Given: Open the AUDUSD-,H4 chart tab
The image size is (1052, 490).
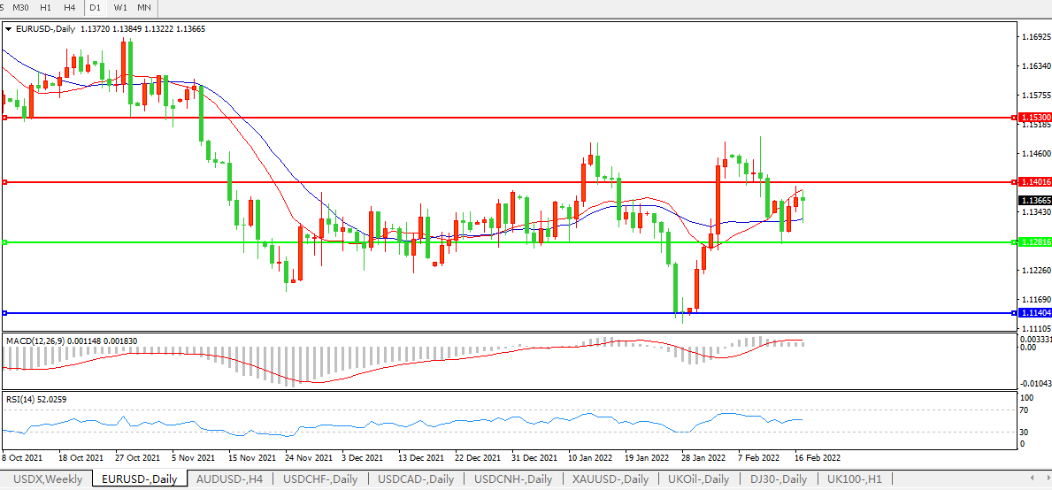Looking at the screenshot, I should pyautogui.click(x=228, y=479).
